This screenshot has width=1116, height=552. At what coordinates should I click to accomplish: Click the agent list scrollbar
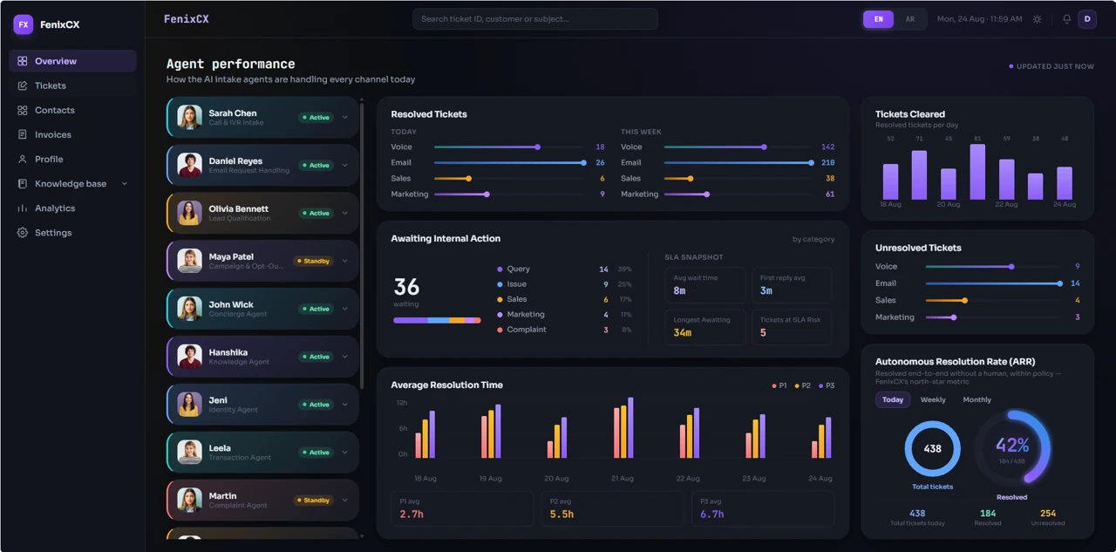(x=361, y=244)
